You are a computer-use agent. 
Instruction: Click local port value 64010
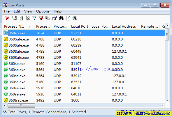(76, 88)
